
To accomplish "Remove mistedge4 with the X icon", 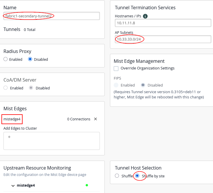I will 96,119.
